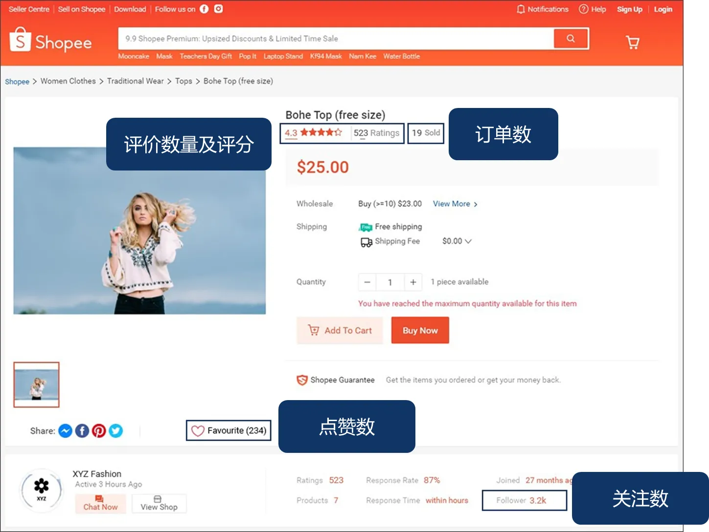Open the Notifications bell icon
Screen dimensions: 709x532
pos(520,9)
